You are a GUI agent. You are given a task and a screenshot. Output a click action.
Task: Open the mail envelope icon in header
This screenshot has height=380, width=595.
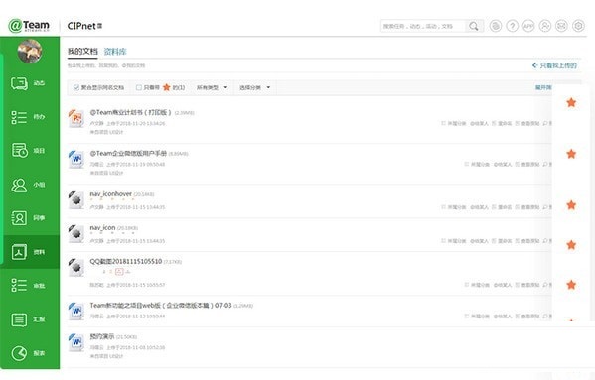pyautogui.click(x=561, y=26)
